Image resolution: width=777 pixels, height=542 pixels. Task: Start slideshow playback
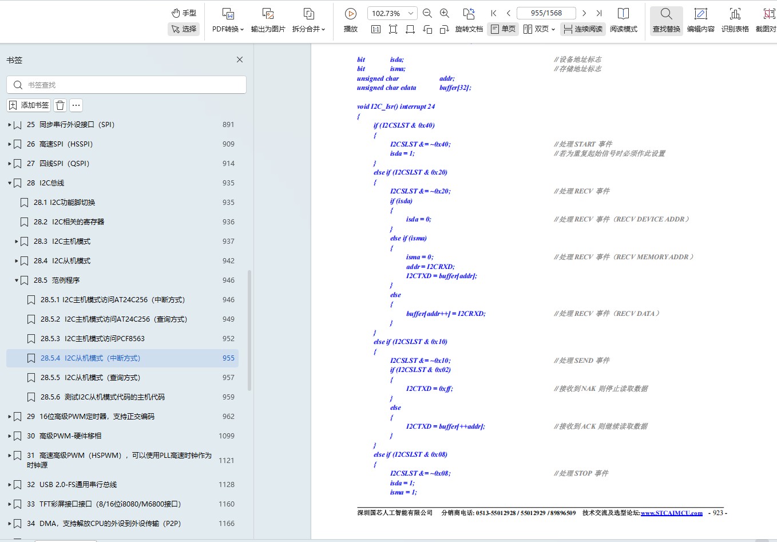[x=351, y=21]
